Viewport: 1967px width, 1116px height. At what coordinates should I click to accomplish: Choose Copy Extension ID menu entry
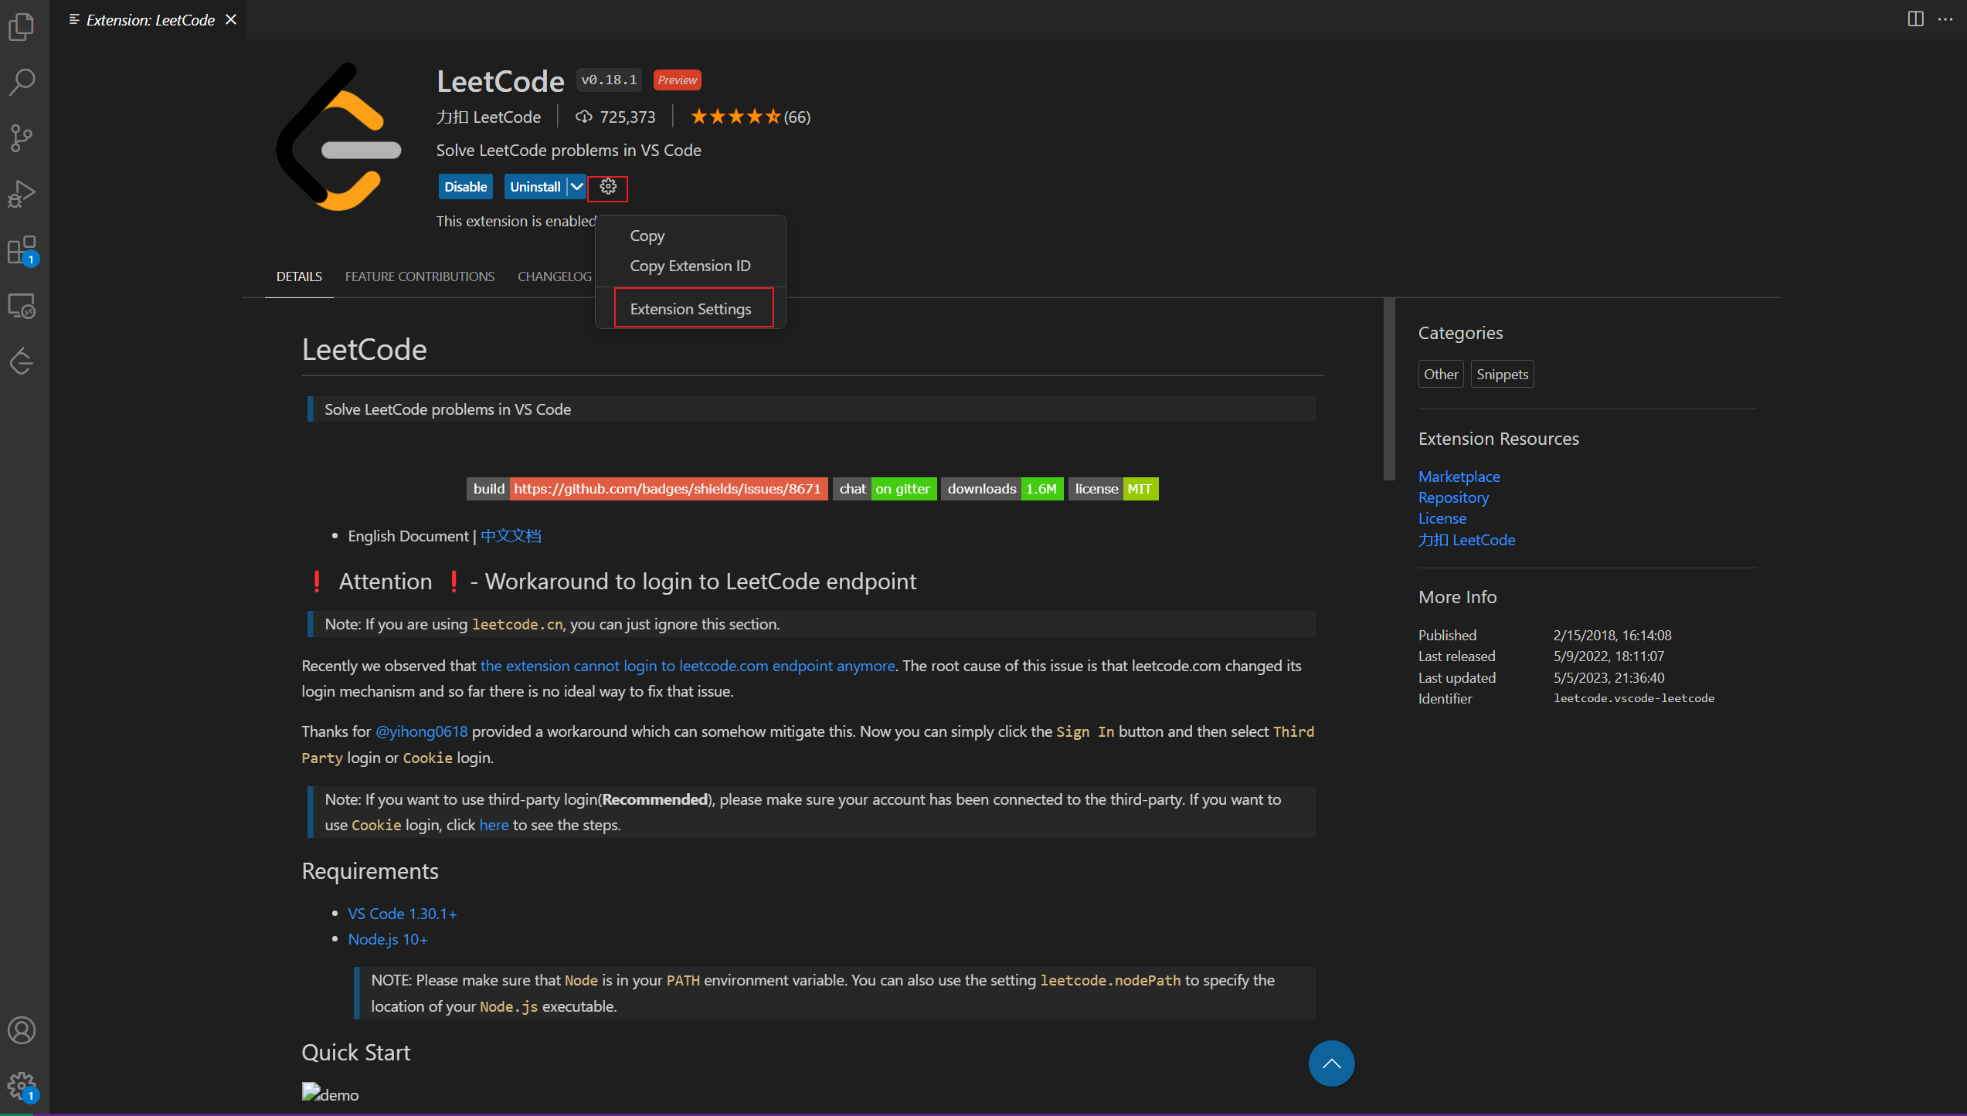pos(690,266)
